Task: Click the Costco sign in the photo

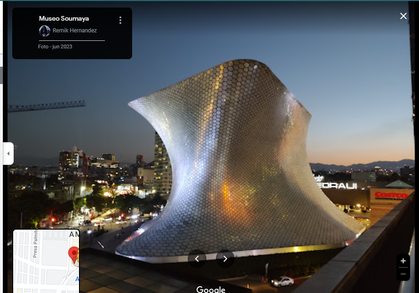Action: point(391,195)
